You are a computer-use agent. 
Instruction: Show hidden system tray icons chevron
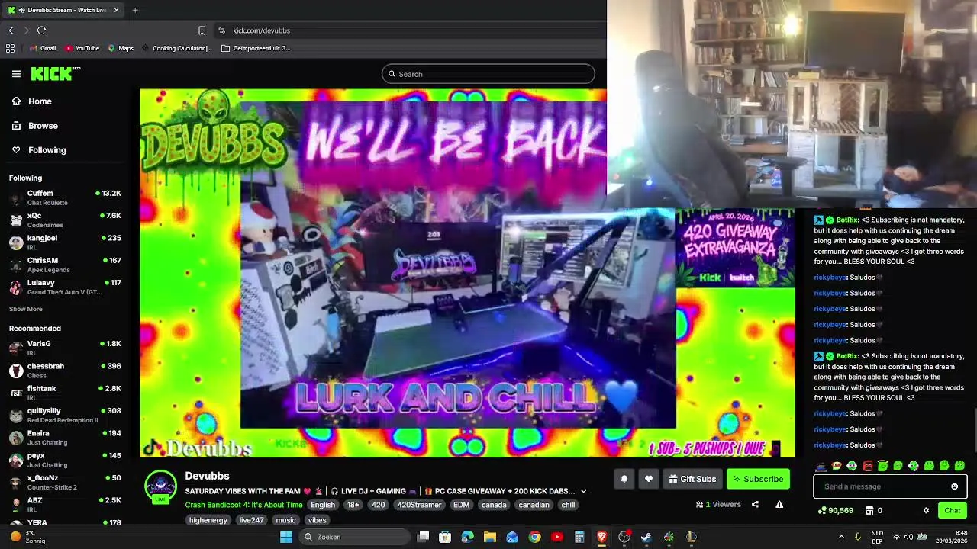pyautogui.click(x=841, y=537)
